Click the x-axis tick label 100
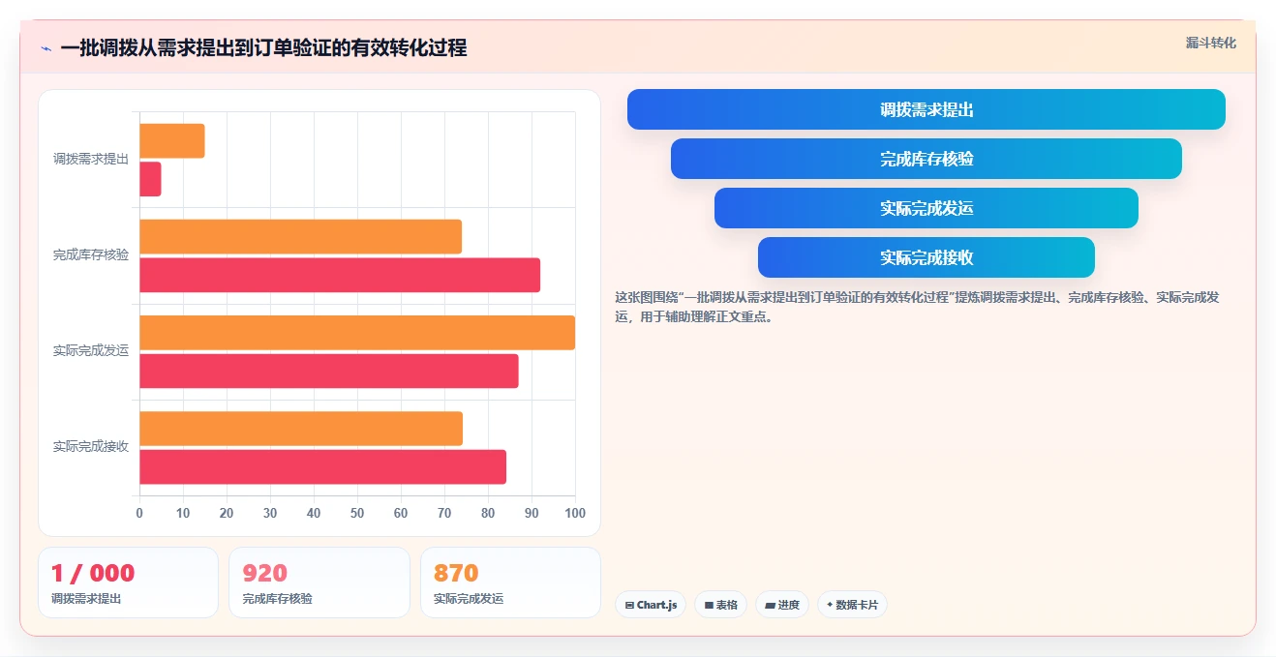 point(575,514)
